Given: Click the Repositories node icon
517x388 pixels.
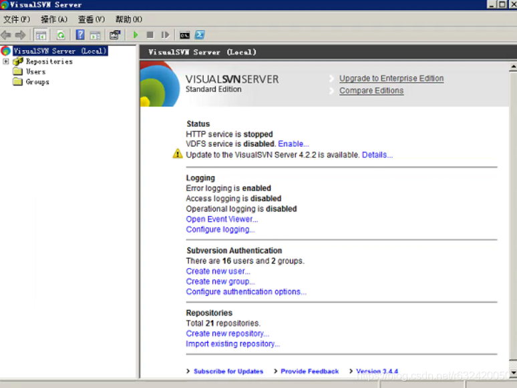Looking at the screenshot, I should tap(18, 61).
